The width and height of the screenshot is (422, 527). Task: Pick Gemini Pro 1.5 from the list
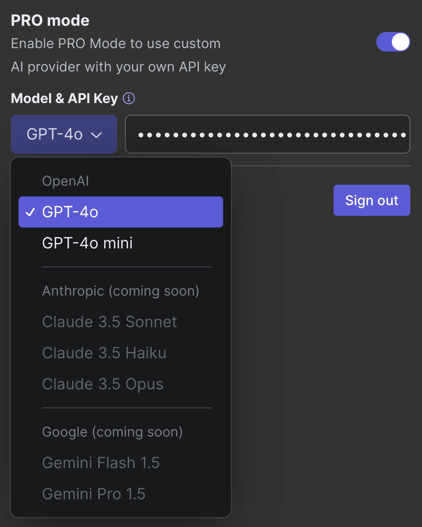(x=94, y=494)
